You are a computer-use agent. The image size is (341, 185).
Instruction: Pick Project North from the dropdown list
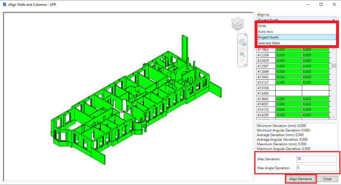pyautogui.click(x=297, y=37)
